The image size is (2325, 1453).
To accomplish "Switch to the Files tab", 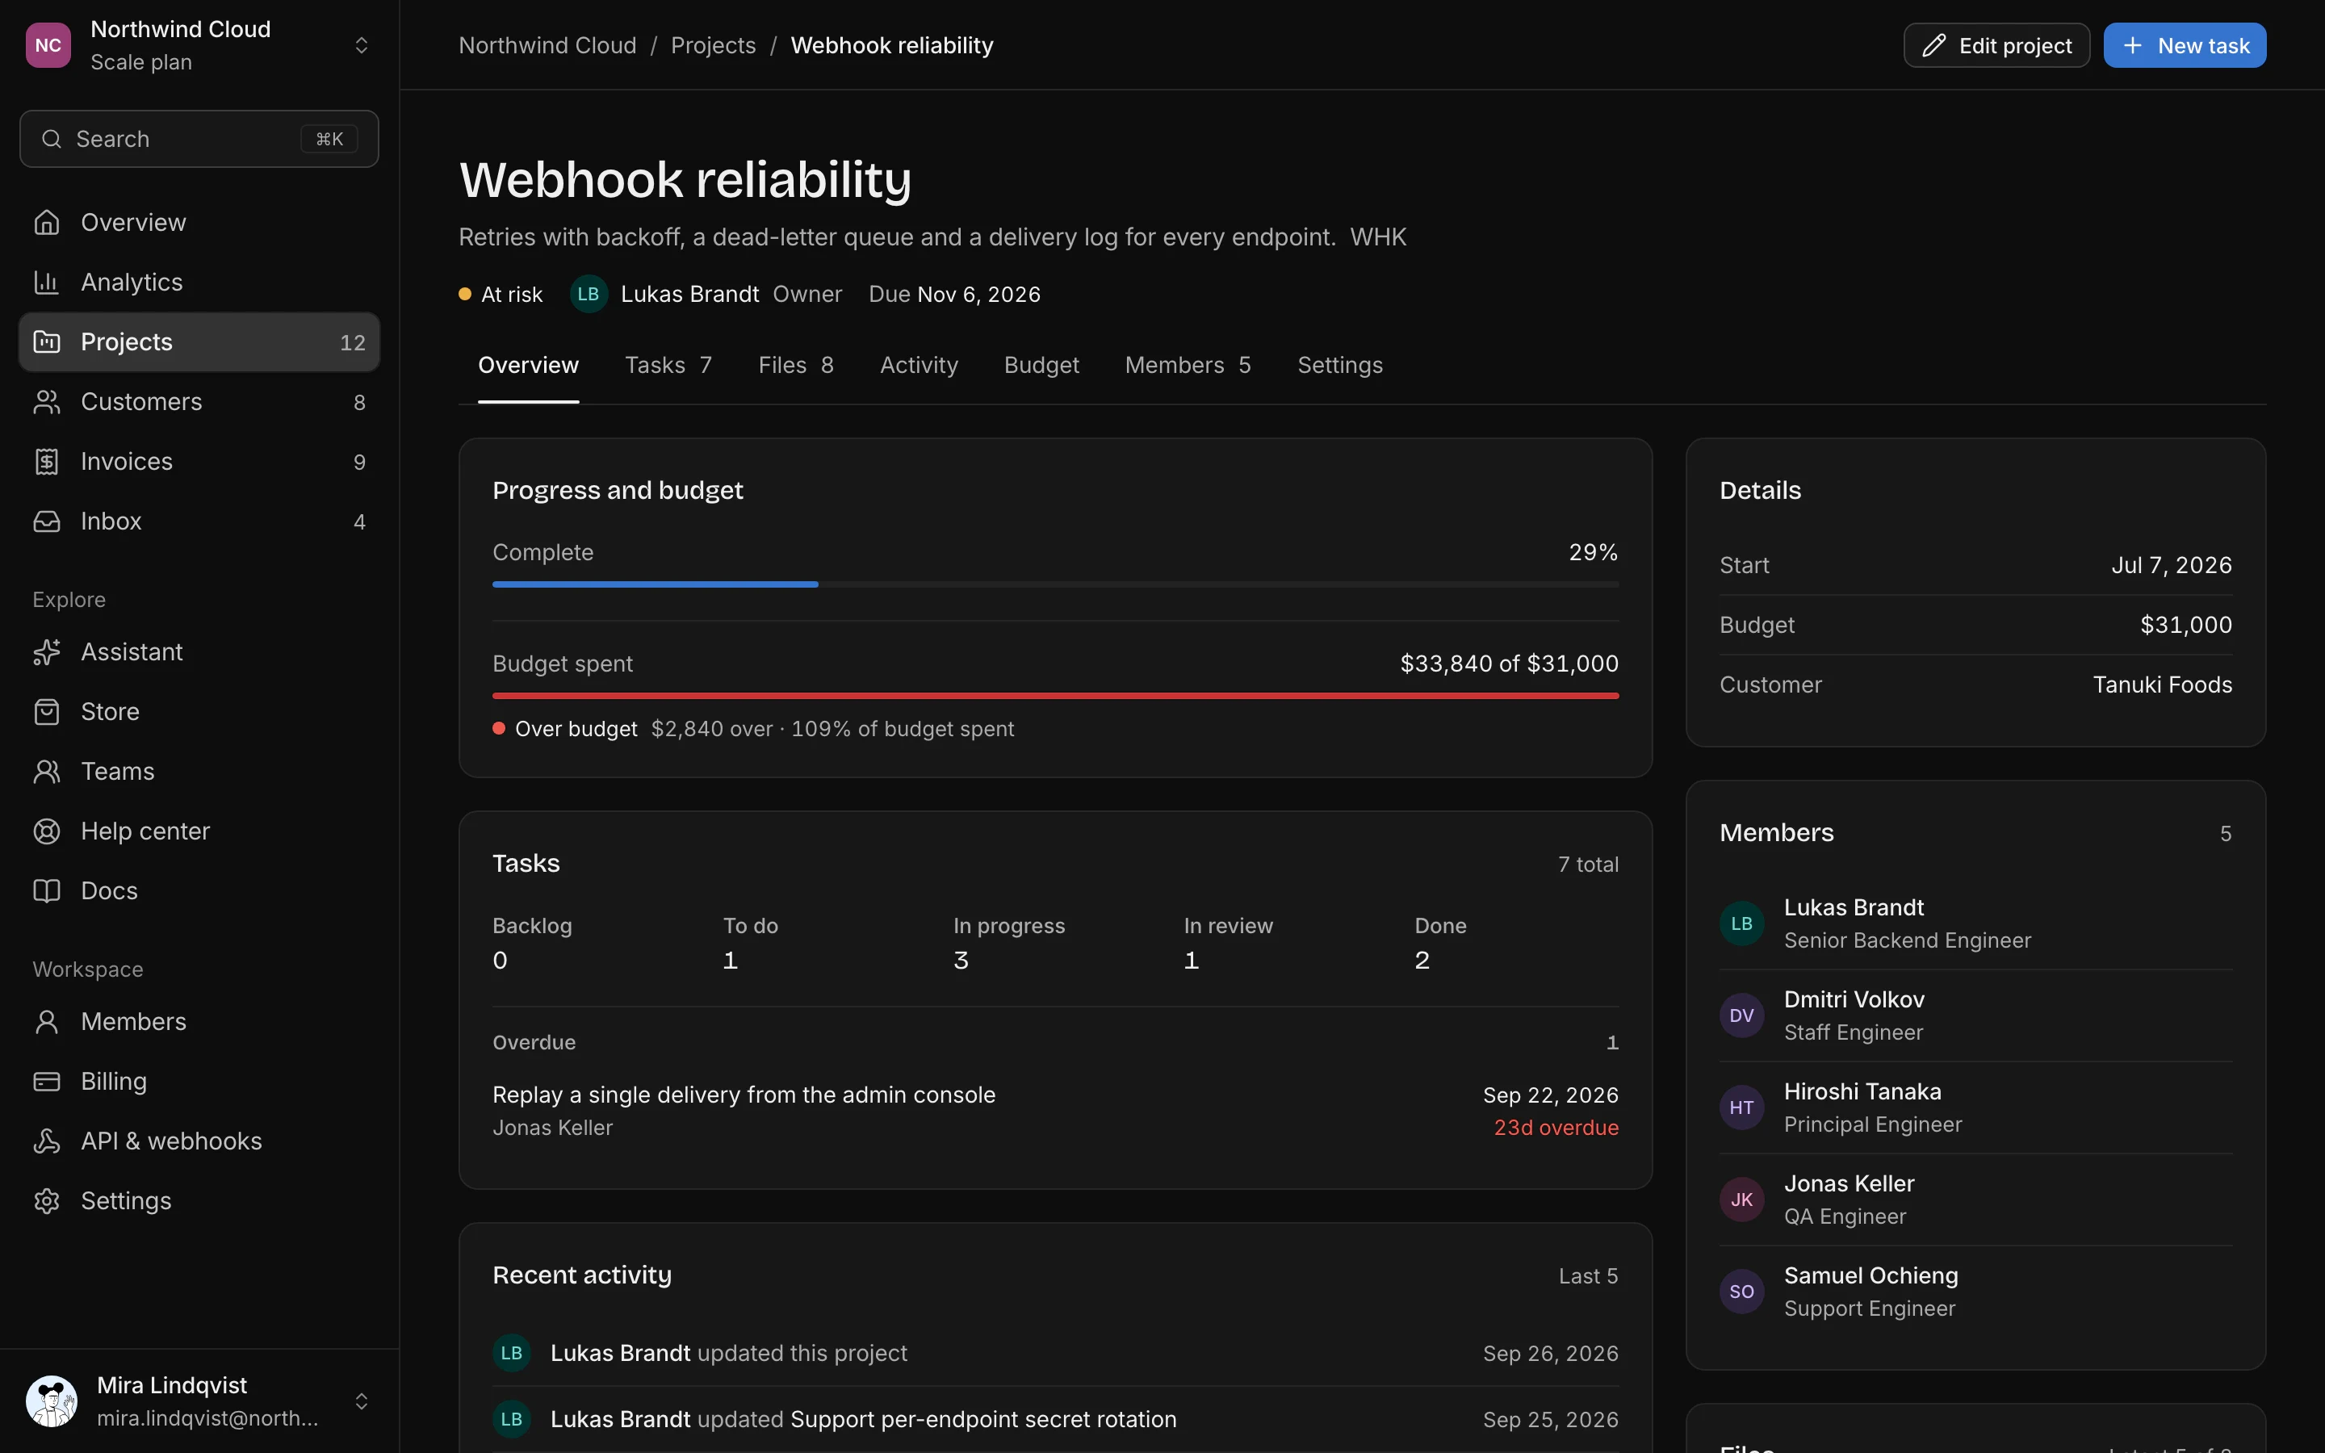I will click(795, 365).
